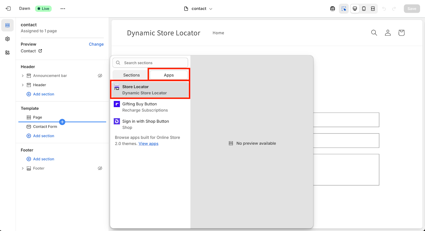Open the App embeds sidebar icon
Image resolution: width=425 pixels, height=231 pixels.
[x=7, y=52]
